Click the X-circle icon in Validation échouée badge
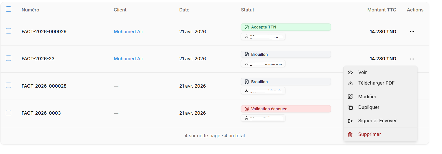This screenshot has width=442, height=154. tap(247, 109)
